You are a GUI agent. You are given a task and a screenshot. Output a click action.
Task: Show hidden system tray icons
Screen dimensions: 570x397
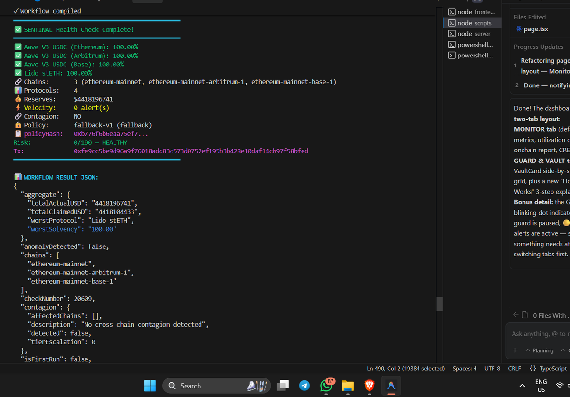[x=522, y=386]
